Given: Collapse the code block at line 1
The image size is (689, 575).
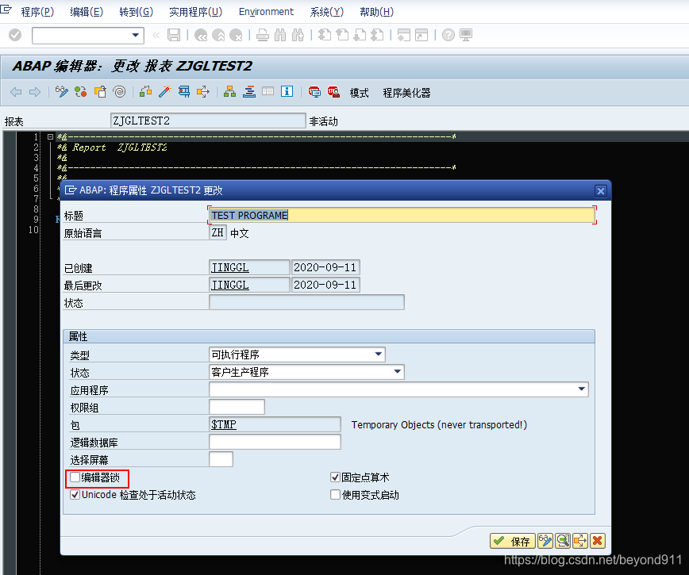Looking at the screenshot, I should click(50, 137).
